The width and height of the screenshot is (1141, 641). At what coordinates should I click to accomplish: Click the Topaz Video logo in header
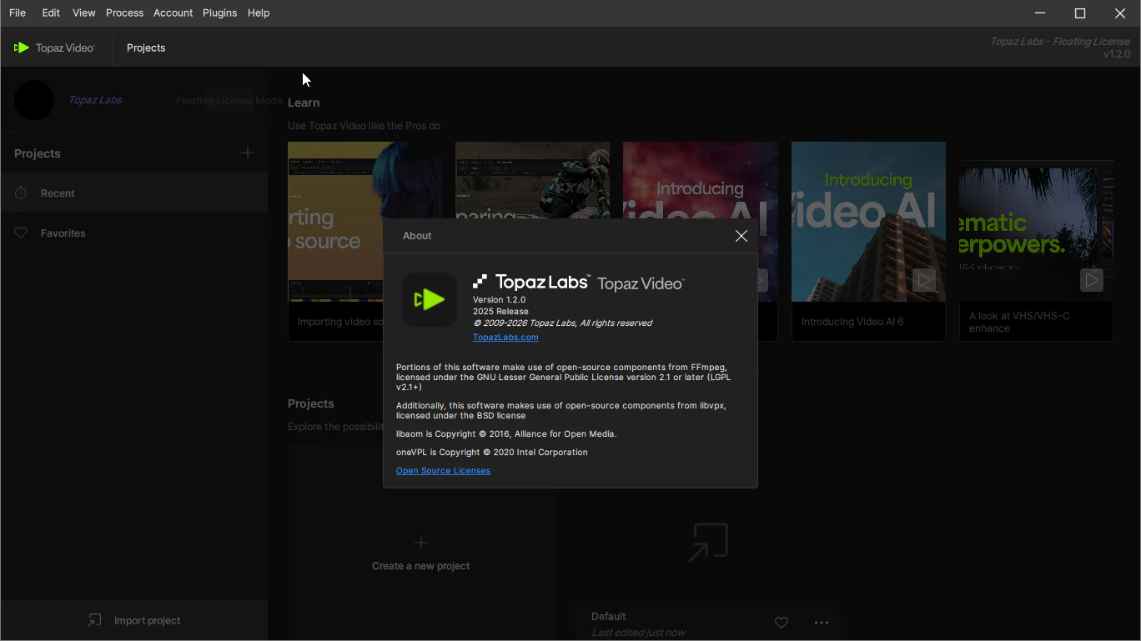(55, 48)
